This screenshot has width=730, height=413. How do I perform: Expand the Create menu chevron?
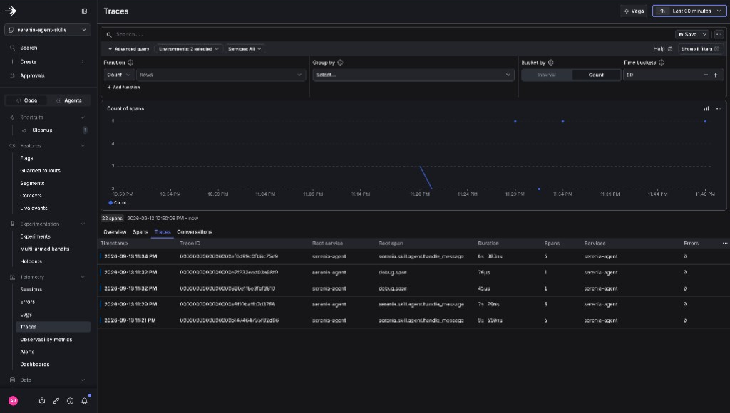(83, 62)
